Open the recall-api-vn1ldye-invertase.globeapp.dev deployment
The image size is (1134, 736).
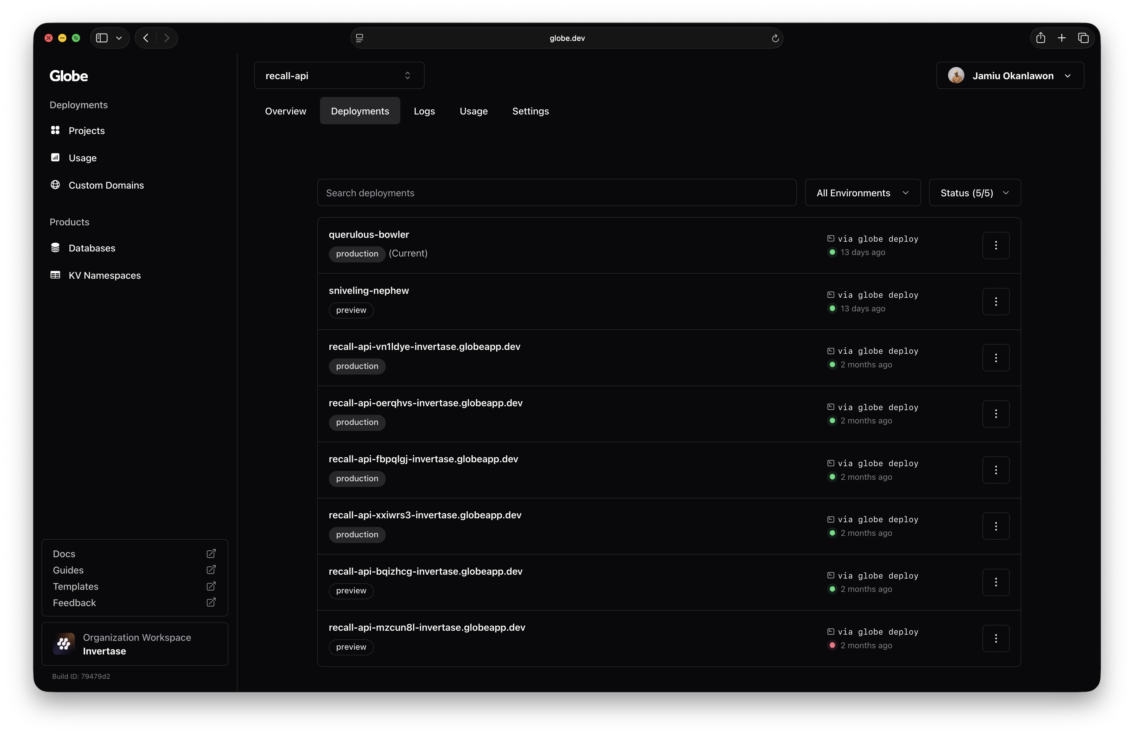424,347
